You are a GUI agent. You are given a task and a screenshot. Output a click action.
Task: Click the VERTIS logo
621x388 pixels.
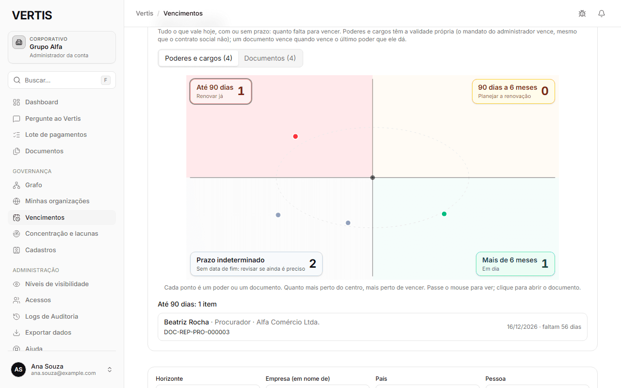click(32, 16)
